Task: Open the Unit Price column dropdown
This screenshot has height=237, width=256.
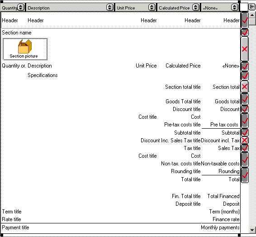Action: click(152, 7)
